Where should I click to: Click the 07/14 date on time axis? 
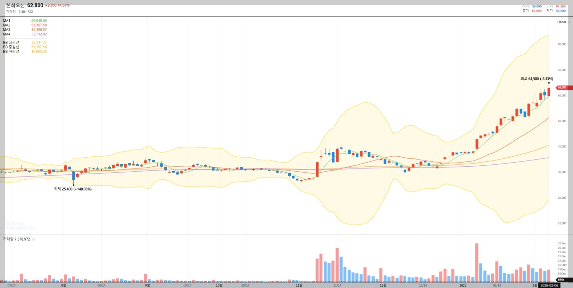click(11, 285)
